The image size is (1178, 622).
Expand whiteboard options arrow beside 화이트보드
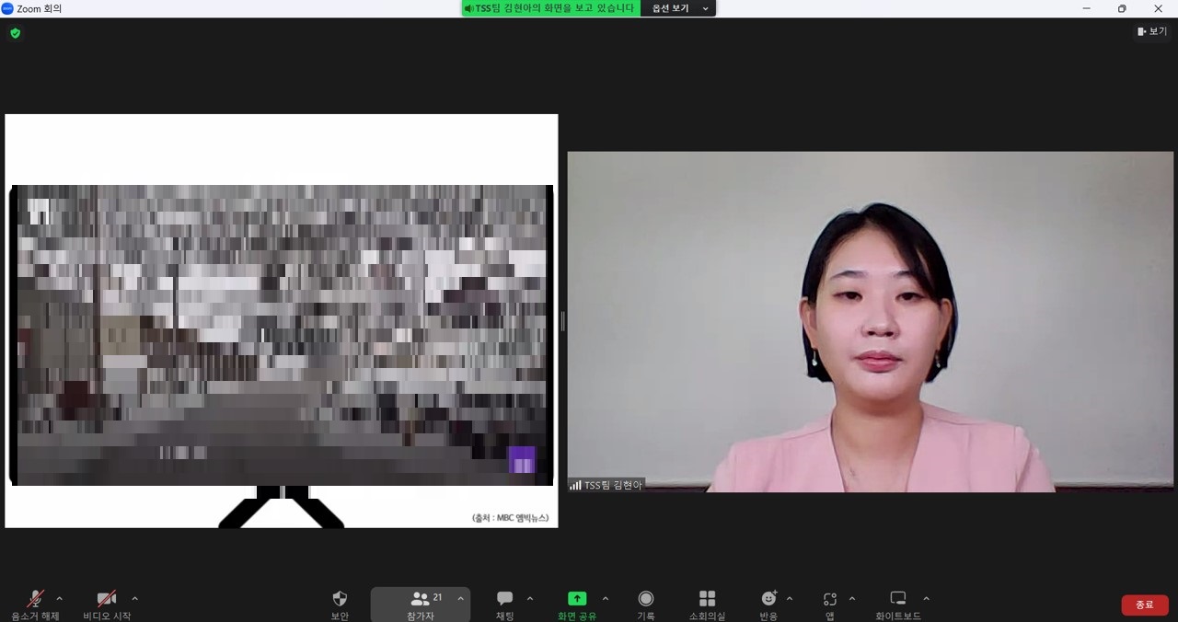click(926, 599)
